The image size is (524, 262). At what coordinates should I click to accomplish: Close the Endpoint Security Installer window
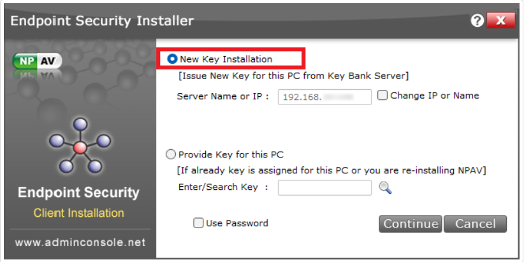500,21
